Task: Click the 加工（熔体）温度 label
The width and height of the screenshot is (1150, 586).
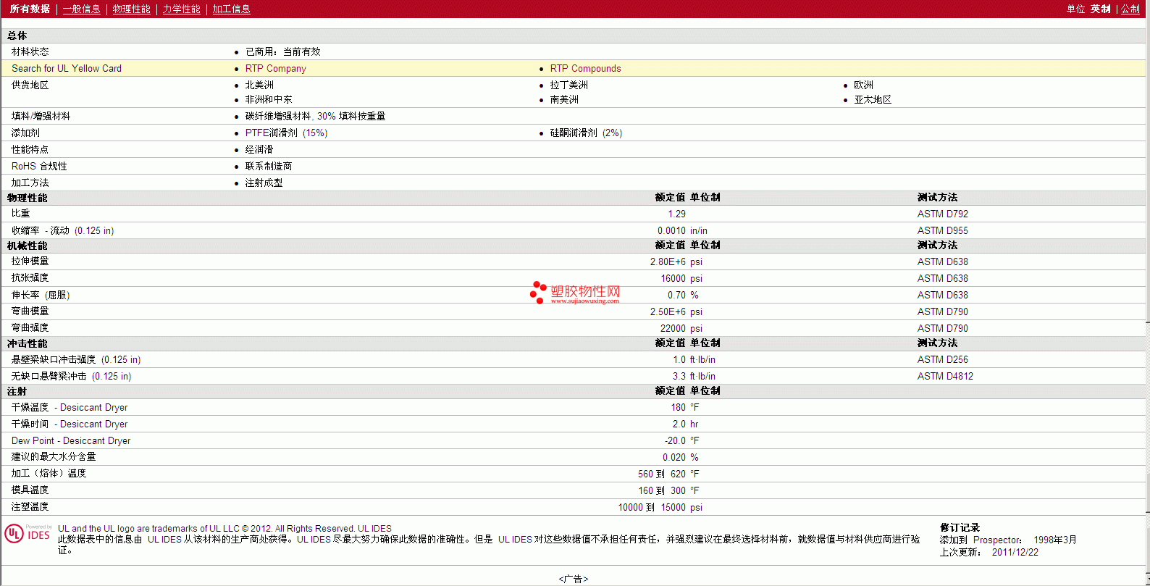Action: (49, 473)
